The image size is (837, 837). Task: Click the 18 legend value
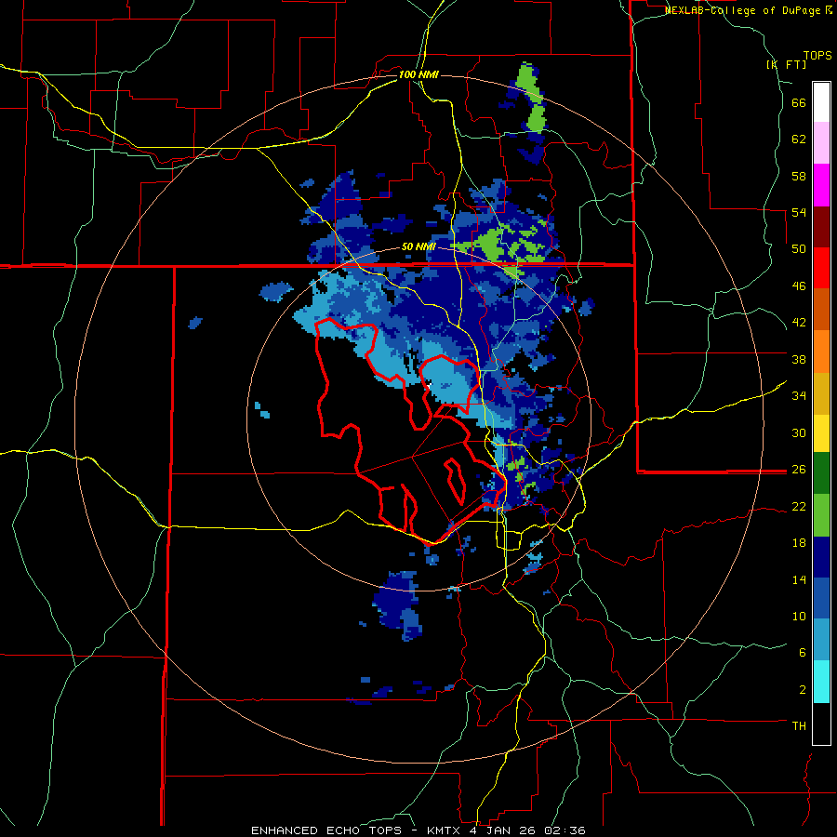pyautogui.click(x=799, y=543)
